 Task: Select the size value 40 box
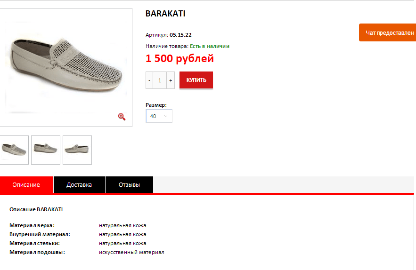pos(159,116)
